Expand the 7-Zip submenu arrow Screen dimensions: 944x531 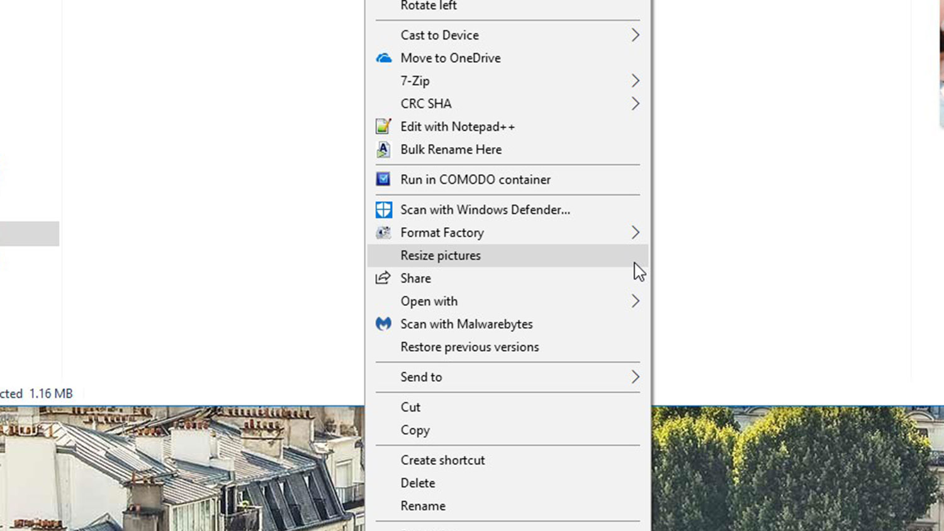pyautogui.click(x=635, y=81)
